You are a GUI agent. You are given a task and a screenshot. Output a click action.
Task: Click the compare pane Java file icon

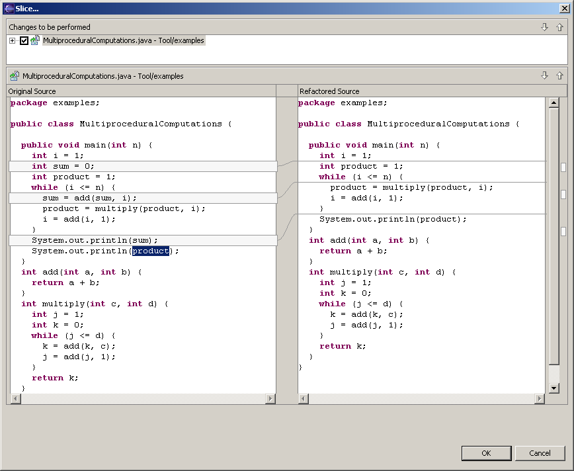[x=15, y=76]
